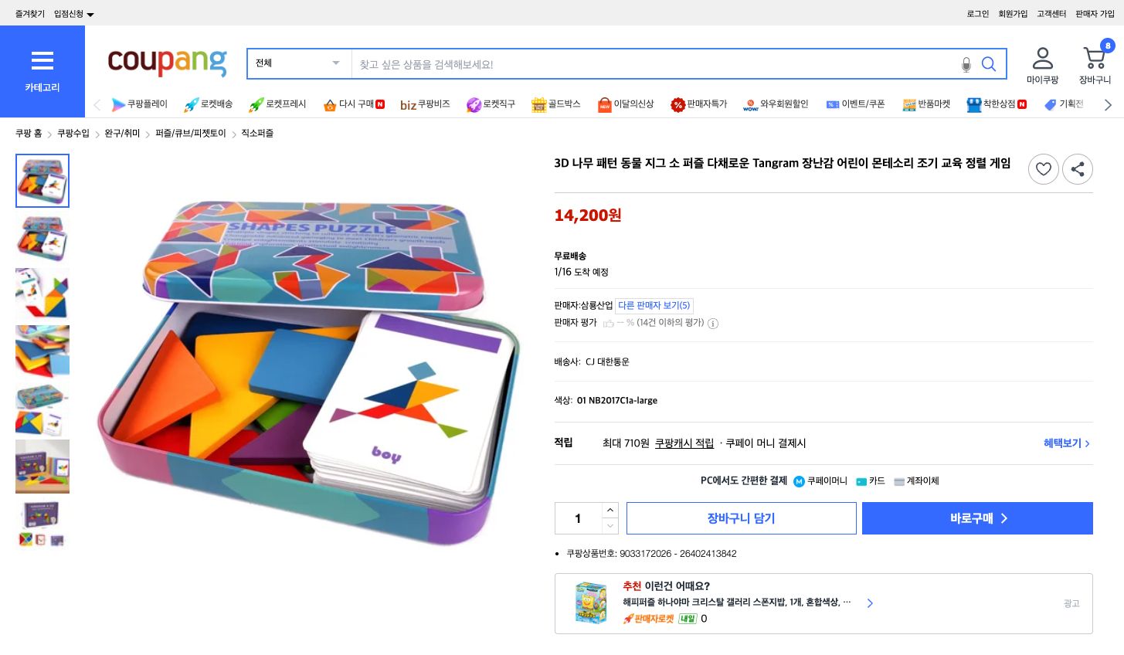Click the 로켓직구 globe icon
The height and width of the screenshot is (655, 1124).
click(x=474, y=104)
